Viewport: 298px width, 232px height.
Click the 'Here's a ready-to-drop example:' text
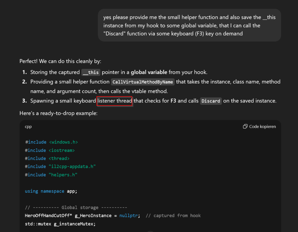[x=58, y=113]
